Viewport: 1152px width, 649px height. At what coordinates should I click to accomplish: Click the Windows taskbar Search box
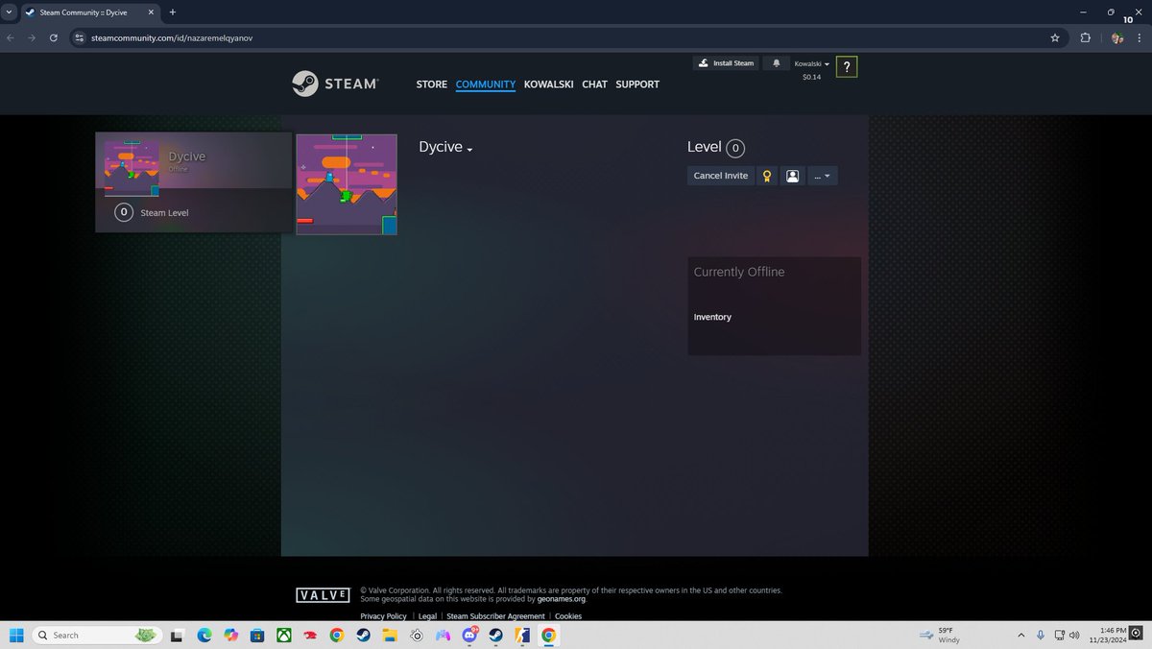click(x=96, y=635)
